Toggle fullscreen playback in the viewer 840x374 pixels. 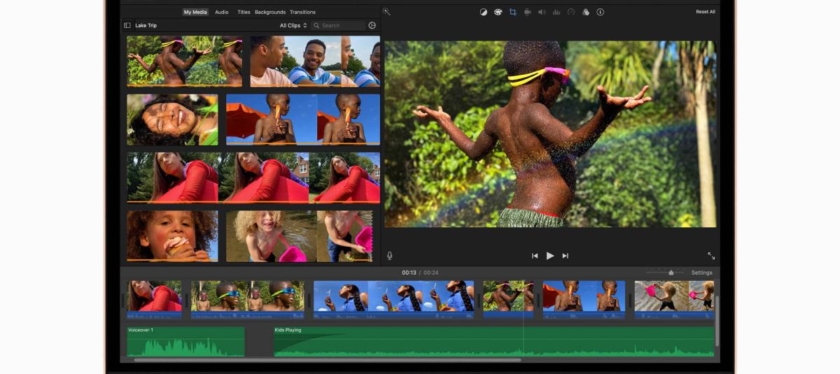pos(711,256)
